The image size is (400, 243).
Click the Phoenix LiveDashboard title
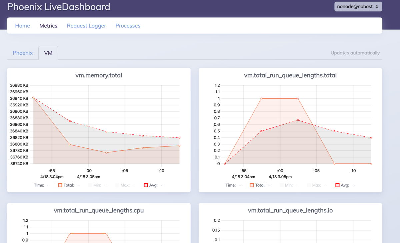click(59, 7)
